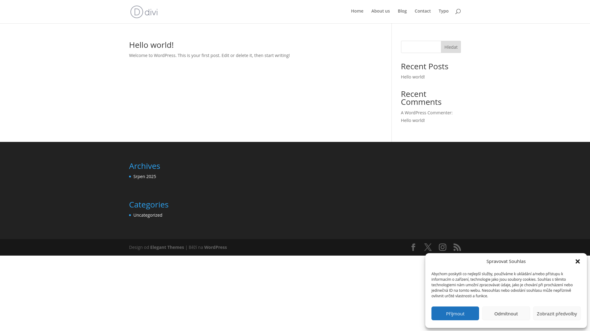Open the Uncategorized category link
The height and width of the screenshot is (331, 590).
click(x=148, y=215)
